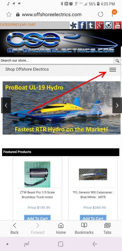122x251 pixels.
Task: Open the Facebook social icon
Action: (x=82, y=25)
